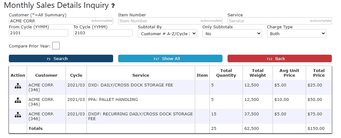Click the Total Quantity column header

pyautogui.click(x=226, y=73)
